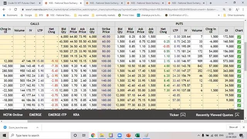Open chart icon for strike 150.00 row
Image resolution: width=247 pixels, height=139 pixels.
239,86
